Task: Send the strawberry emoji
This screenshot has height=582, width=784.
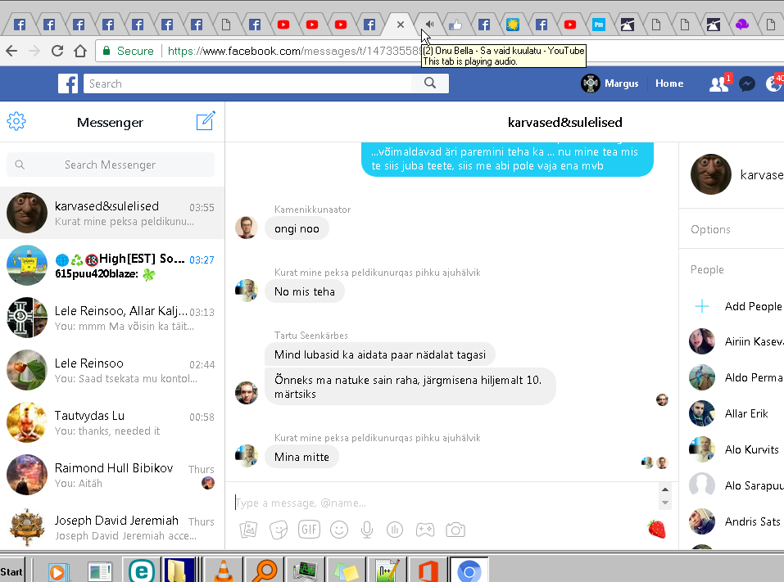Action: [656, 529]
